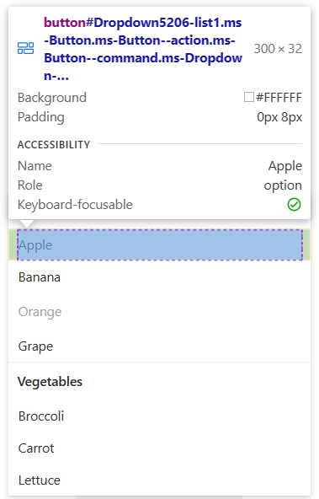Screen dimensions: 319x499
Task: Pick the Lettuce option
Action: (160, 480)
